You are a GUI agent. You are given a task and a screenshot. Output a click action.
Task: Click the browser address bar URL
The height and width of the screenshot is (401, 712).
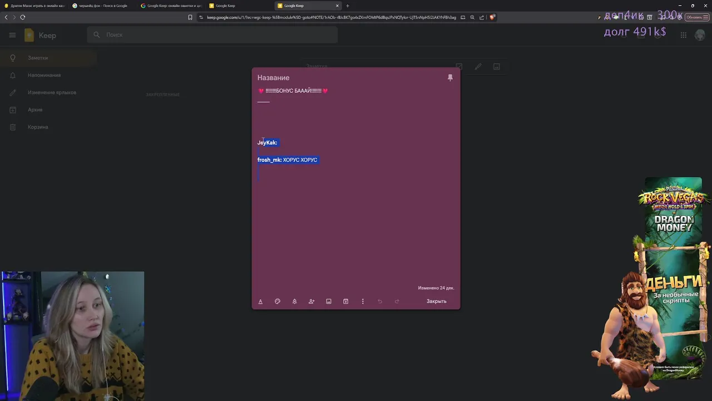click(x=332, y=17)
